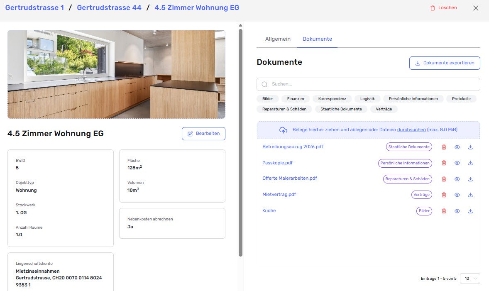Go to Gertrudstrasse 1 breadcrumb
Image resolution: width=489 pixels, height=291 pixels.
pyautogui.click(x=34, y=8)
